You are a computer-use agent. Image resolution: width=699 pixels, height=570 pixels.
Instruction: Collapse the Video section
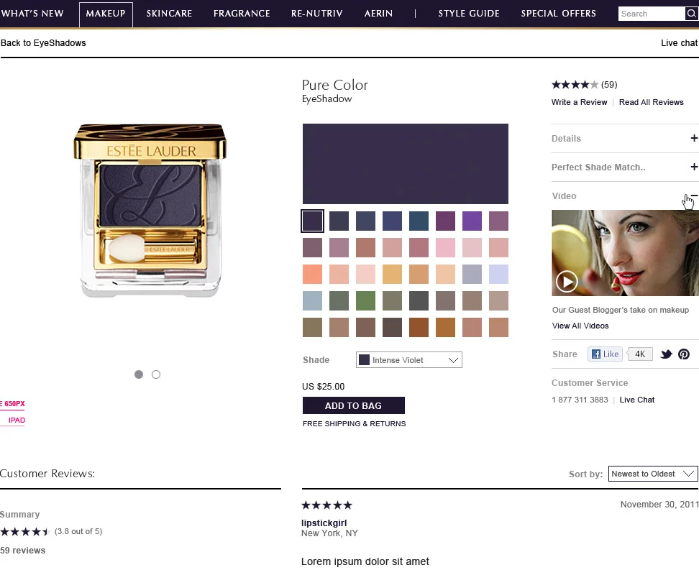(x=694, y=196)
